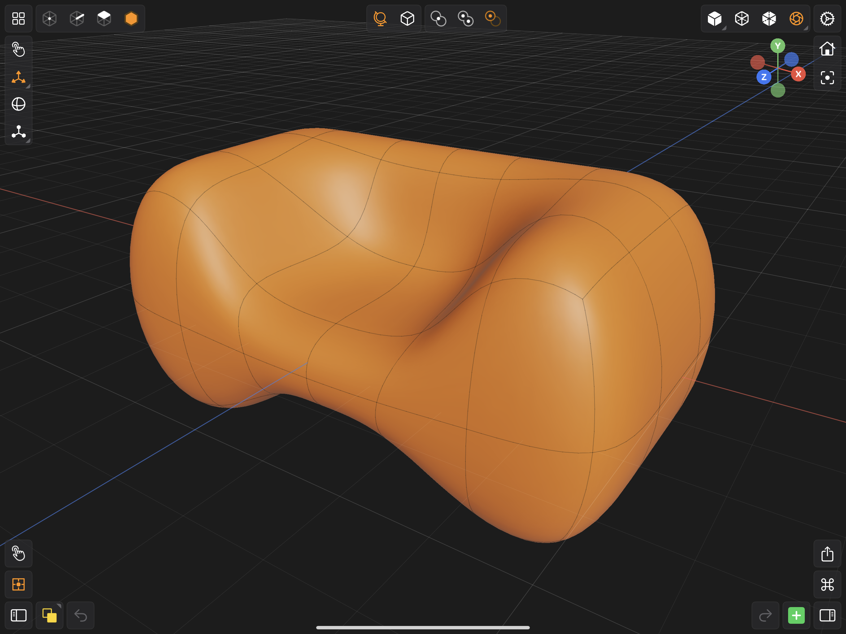Select the orange move transform tool

pyautogui.click(x=18, y=77)
